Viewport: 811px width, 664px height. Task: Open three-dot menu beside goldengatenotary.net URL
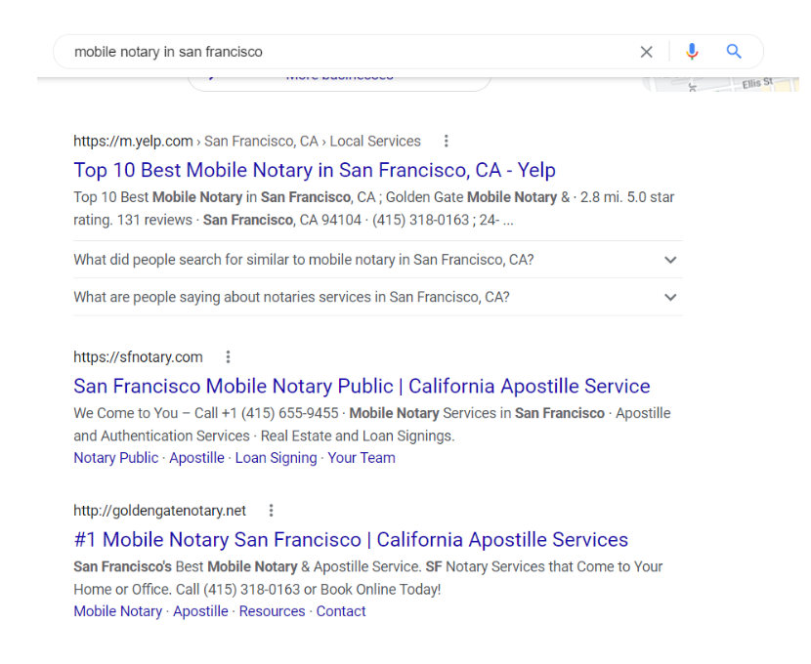(271, 510)
